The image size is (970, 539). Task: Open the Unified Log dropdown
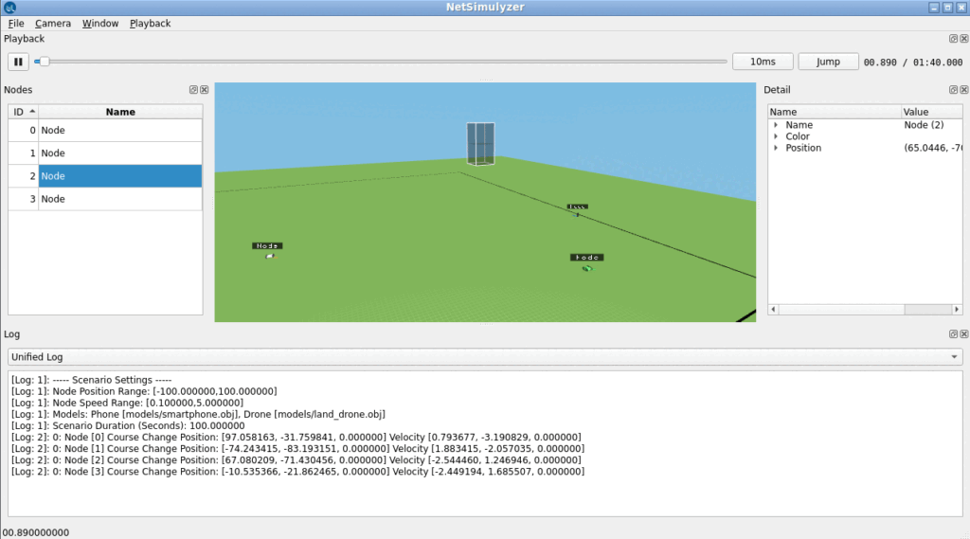[x=485, y=357]
